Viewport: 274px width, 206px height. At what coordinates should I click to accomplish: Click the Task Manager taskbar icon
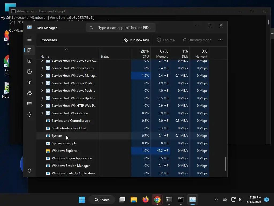click(193, 200)
